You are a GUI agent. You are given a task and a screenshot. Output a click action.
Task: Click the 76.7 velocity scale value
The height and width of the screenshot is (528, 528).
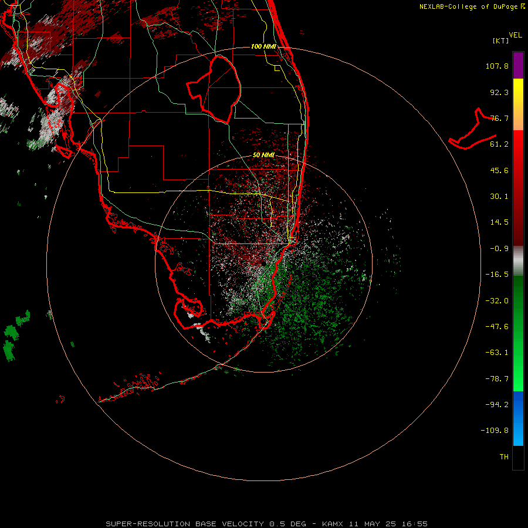click(x=499, y=118)
